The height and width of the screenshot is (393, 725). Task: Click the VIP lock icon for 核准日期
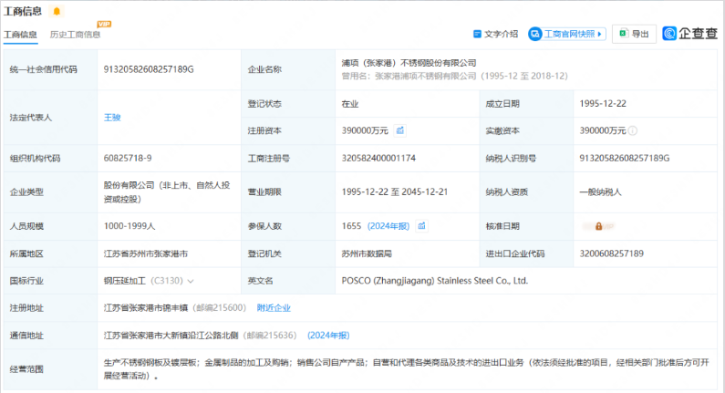point(599,226)
